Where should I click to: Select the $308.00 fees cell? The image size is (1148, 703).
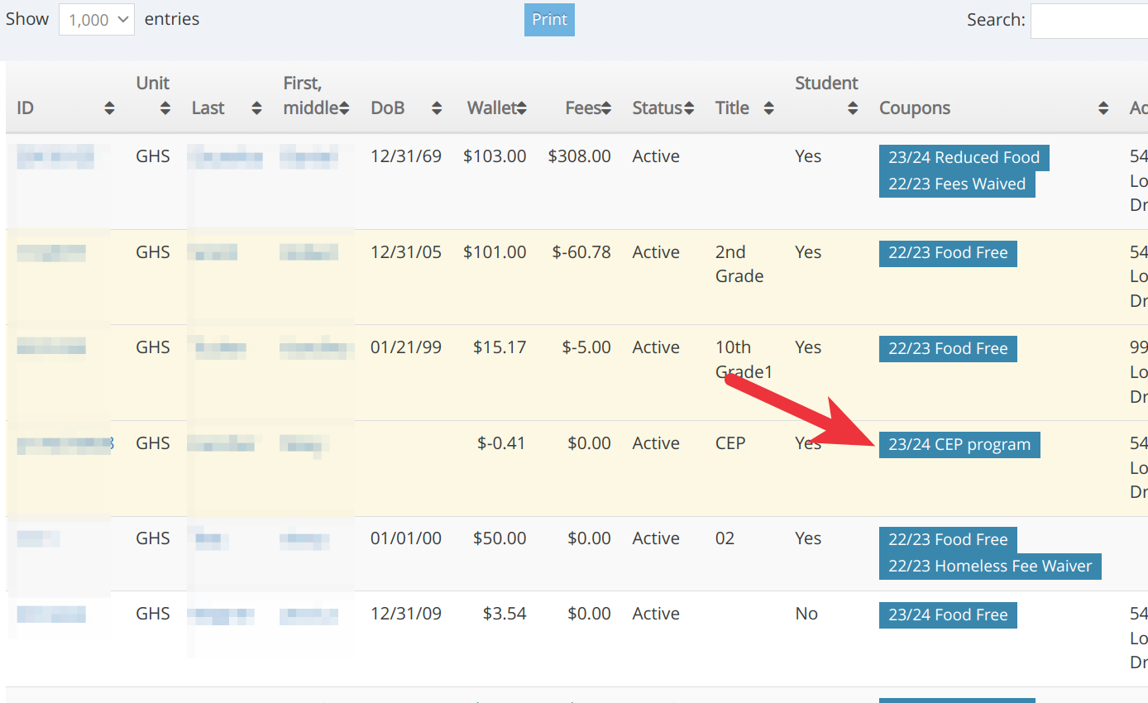tap(579, 156)
